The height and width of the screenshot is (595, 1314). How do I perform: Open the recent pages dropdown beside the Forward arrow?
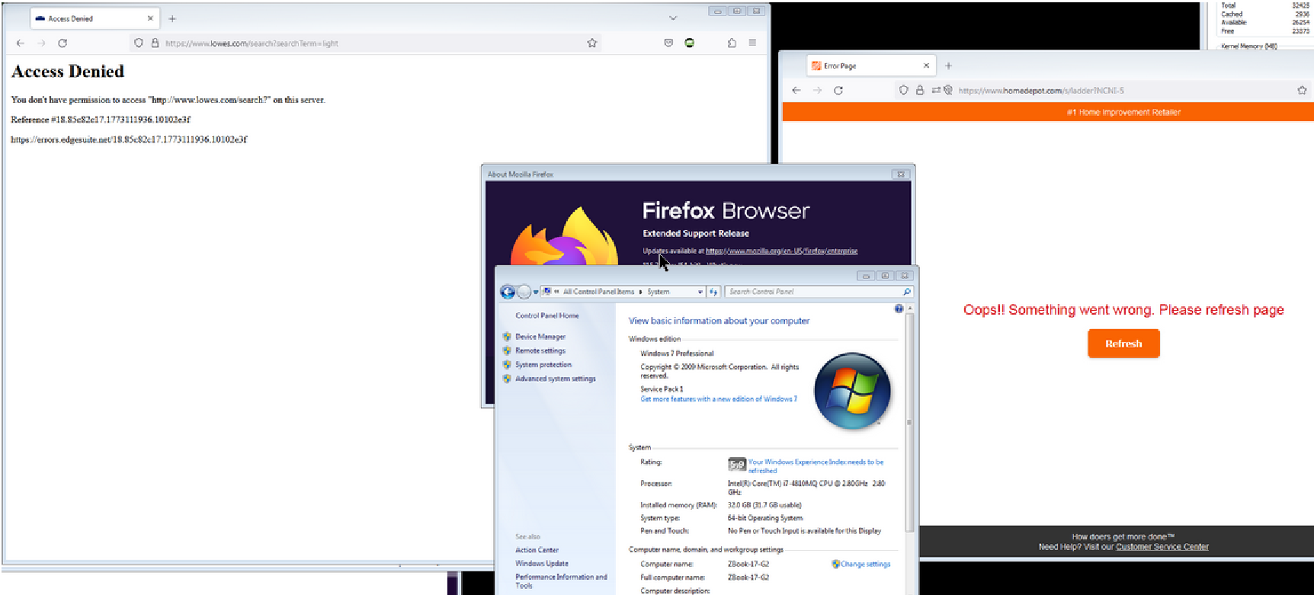(x=535, y=292)
